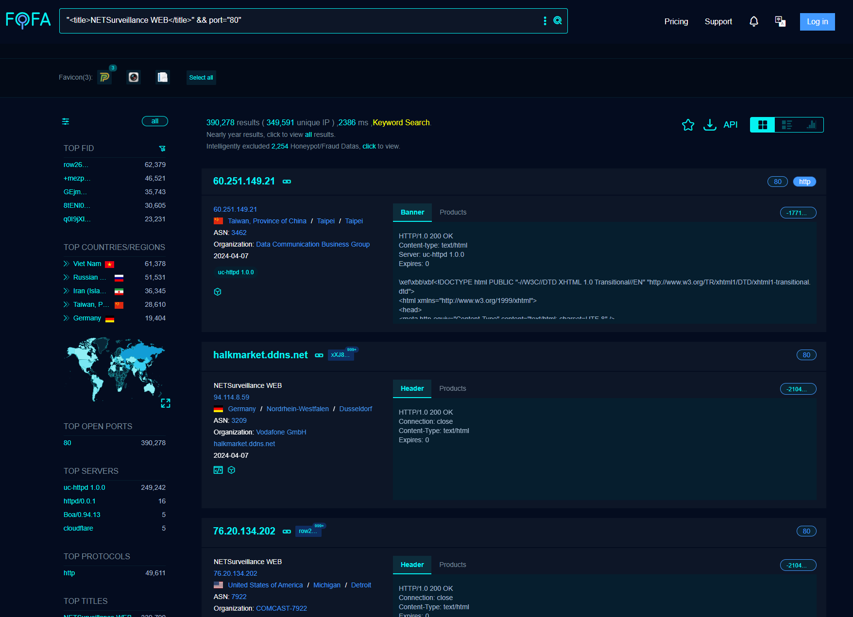The width and height of the screenshot is (853, 617).
Task: Bookmark search with the star icon
Action: point(688,125)
